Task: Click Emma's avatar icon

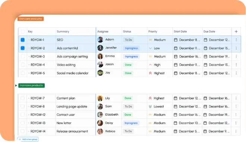Action: pyautogui.click(x=100, y=56)
